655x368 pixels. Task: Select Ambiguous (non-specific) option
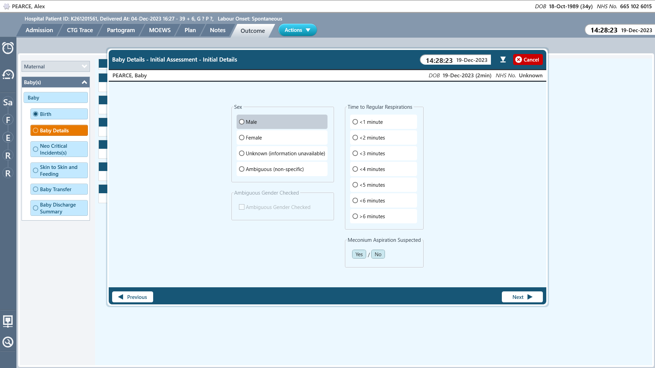tap(282, 169)
